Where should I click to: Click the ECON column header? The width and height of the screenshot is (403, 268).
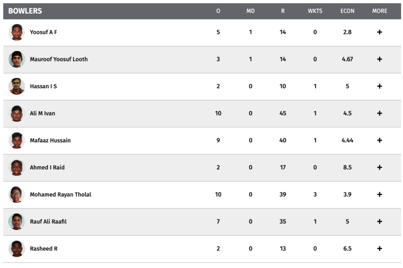pos(347,11)
